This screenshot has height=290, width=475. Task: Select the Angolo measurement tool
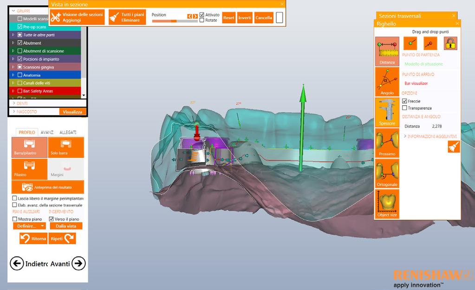pyautogui.click(x=387, y=82)
